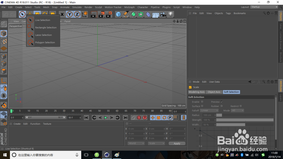Click the Radius slider
The image size is (283, 159).
tap(245, 115)
